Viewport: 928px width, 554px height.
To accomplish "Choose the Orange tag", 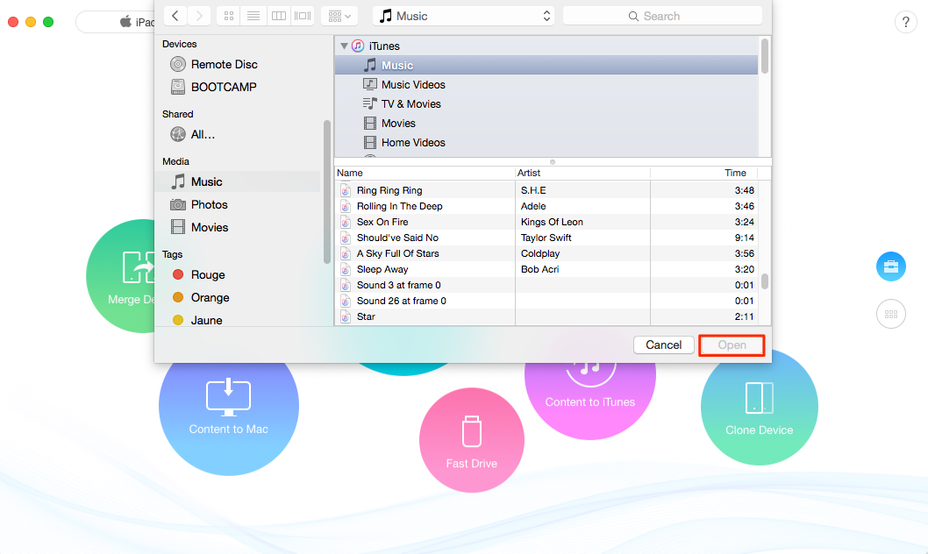I will pyautogui.click(x=201, y=297).
